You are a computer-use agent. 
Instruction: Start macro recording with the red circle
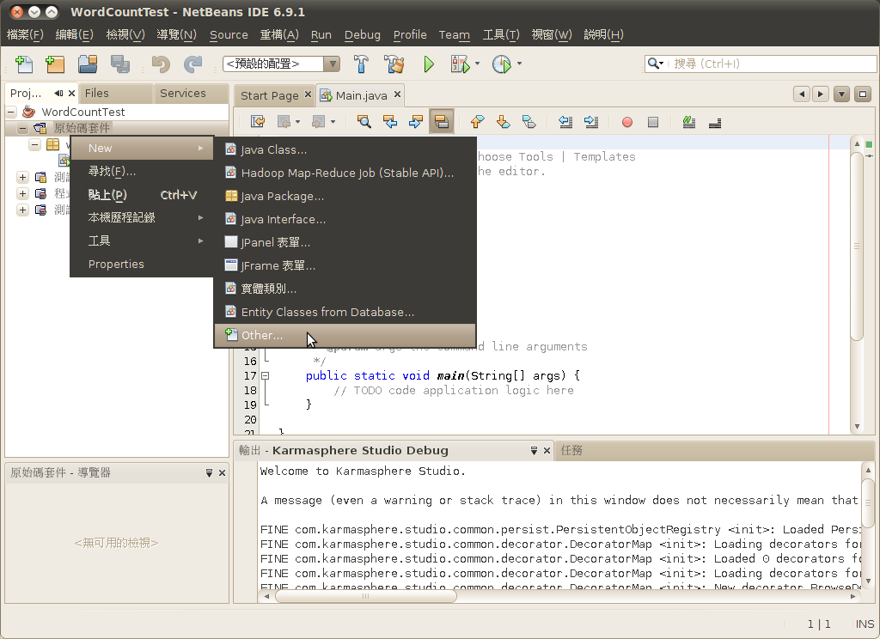626,122
